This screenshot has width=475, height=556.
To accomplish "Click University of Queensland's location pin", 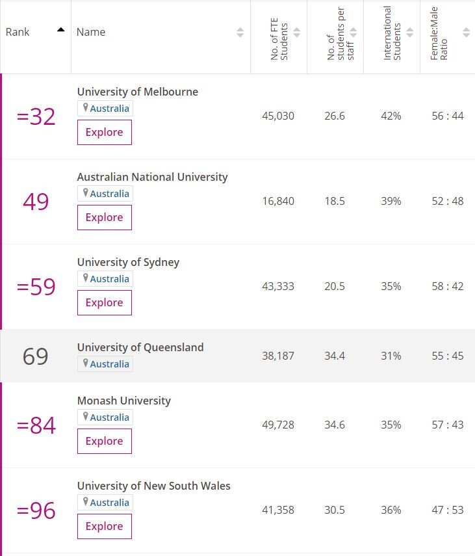I will coord(85,364).
